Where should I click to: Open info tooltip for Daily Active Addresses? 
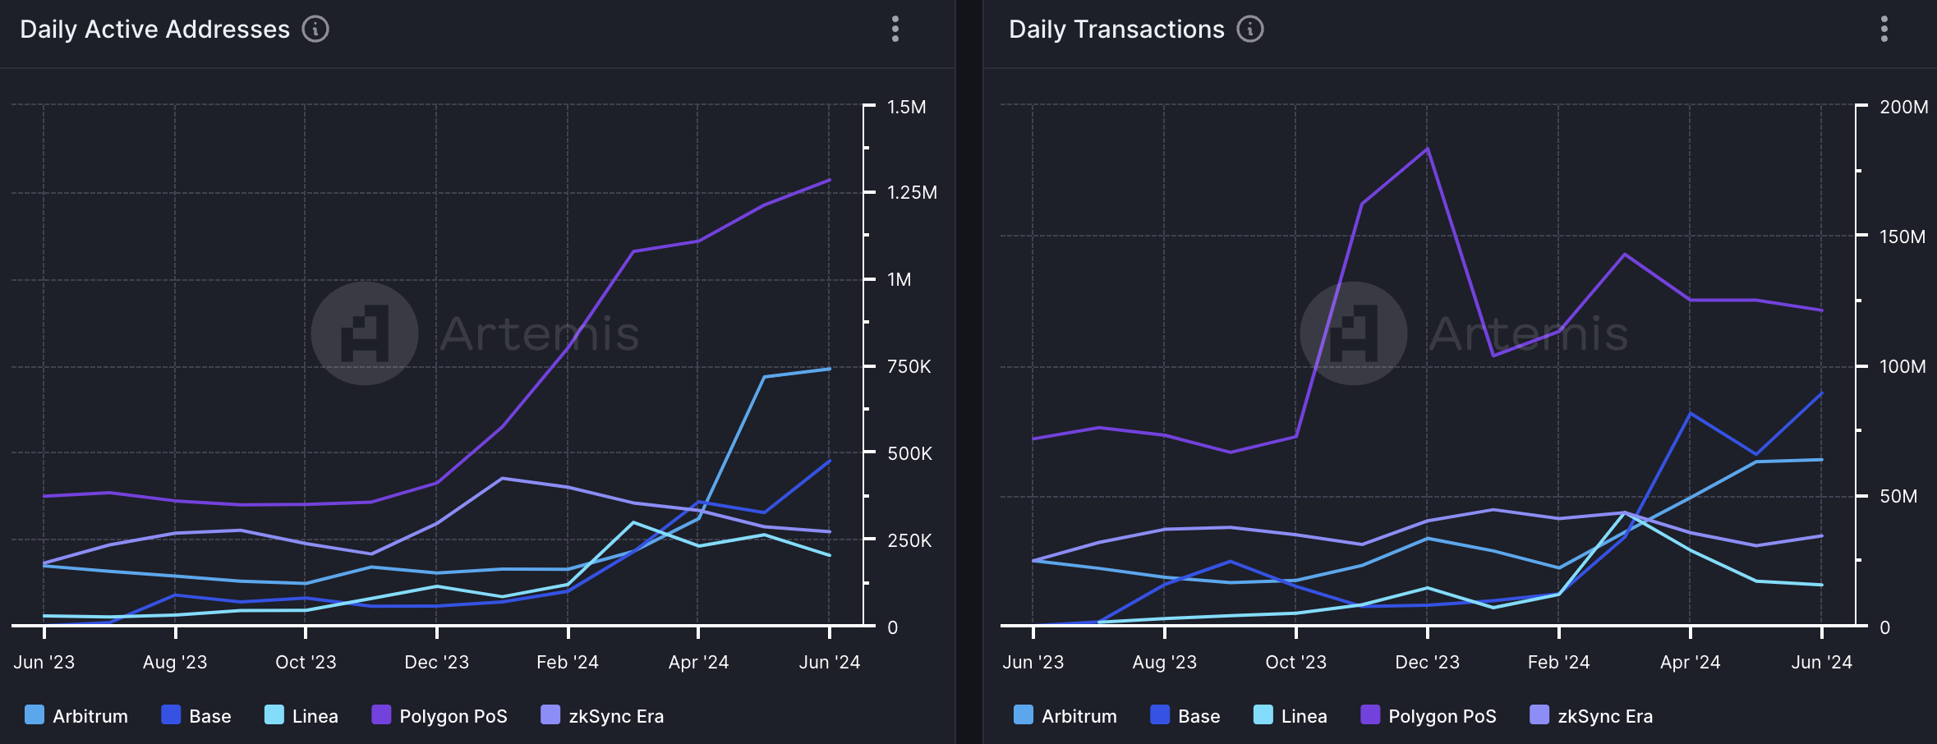click(x=315, y=29)
